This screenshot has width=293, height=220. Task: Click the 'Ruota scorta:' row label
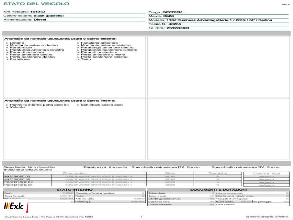tap(225, 202)
